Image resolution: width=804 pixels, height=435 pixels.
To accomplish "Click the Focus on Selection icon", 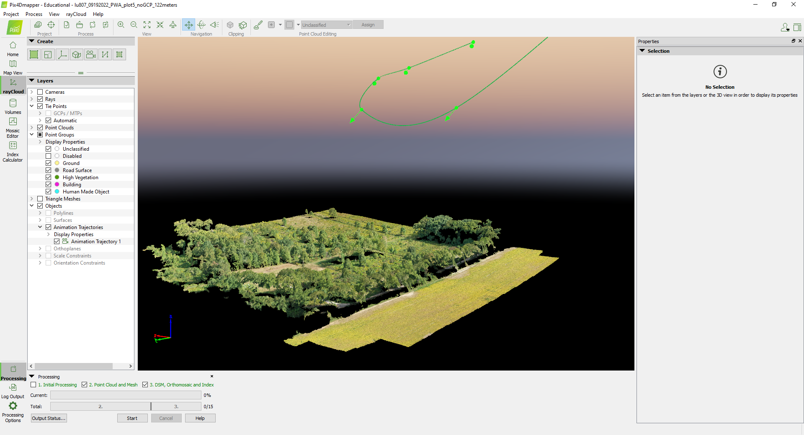I will (160, 25).
